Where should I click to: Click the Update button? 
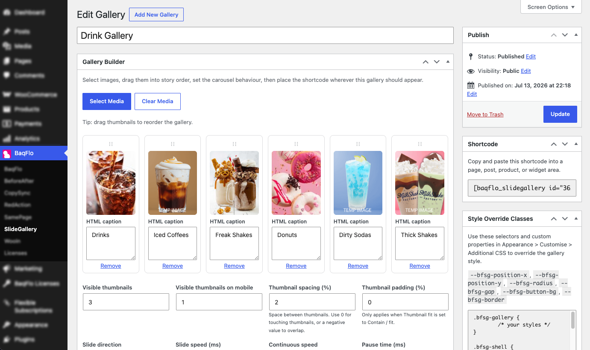(560, 114)
